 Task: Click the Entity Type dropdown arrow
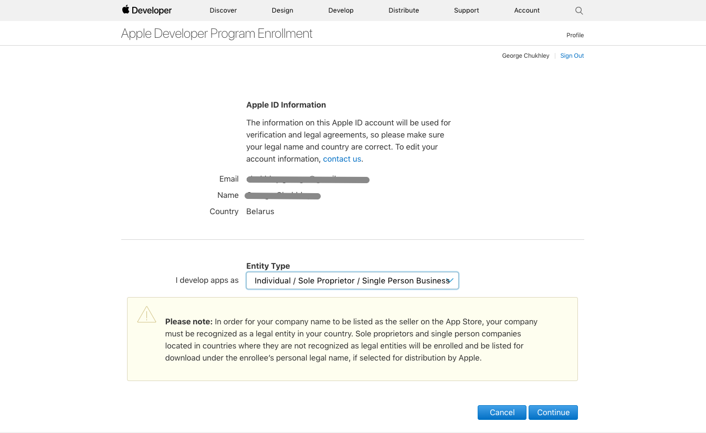pos(451,281)
